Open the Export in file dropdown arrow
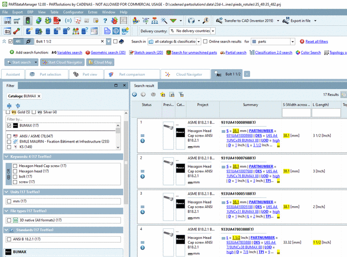Screen dimensions: 347x257 (x=316, y=21)
